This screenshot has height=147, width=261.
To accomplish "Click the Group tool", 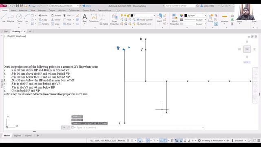I will coord(210,18).
